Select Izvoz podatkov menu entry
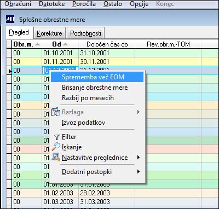Image resolution: width=219 pixels, height=209 pixels. 97,123
